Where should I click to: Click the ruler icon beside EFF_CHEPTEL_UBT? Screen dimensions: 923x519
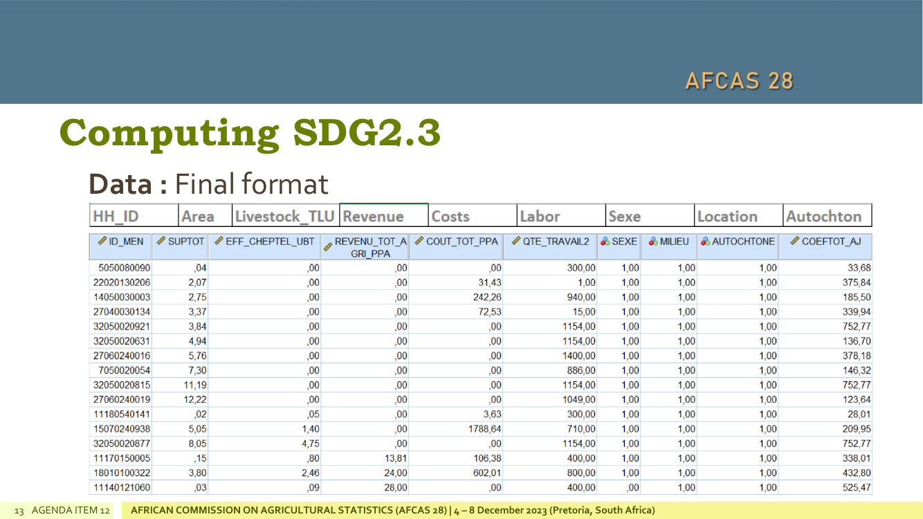pos(218,242)
